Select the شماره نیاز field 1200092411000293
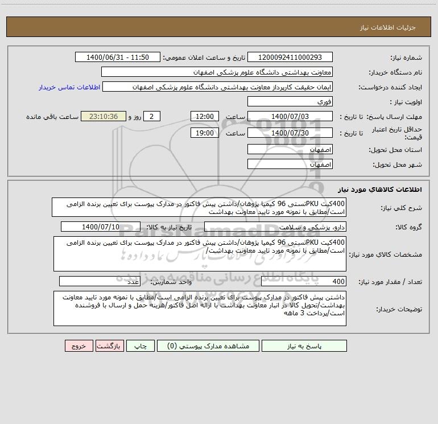 coord(290,57)
